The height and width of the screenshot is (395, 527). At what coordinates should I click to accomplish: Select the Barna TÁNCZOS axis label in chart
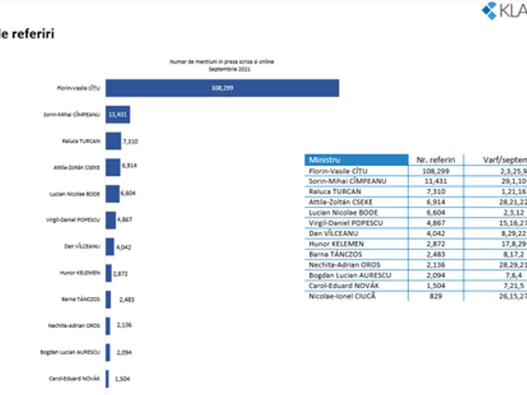point(80,299)
